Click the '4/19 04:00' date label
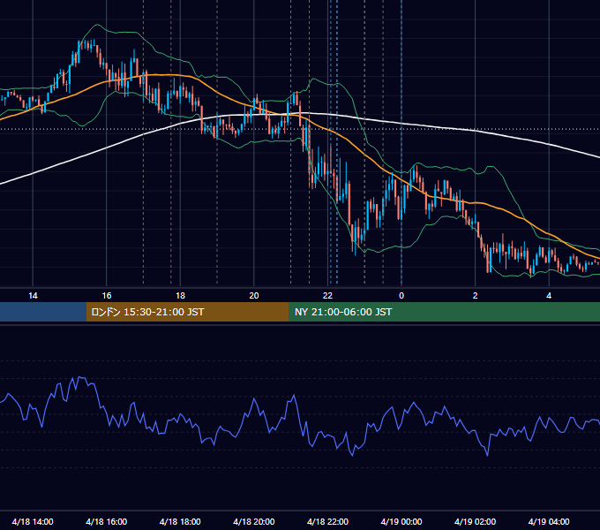This screenshot has height=530, width=600. point(549,521)
